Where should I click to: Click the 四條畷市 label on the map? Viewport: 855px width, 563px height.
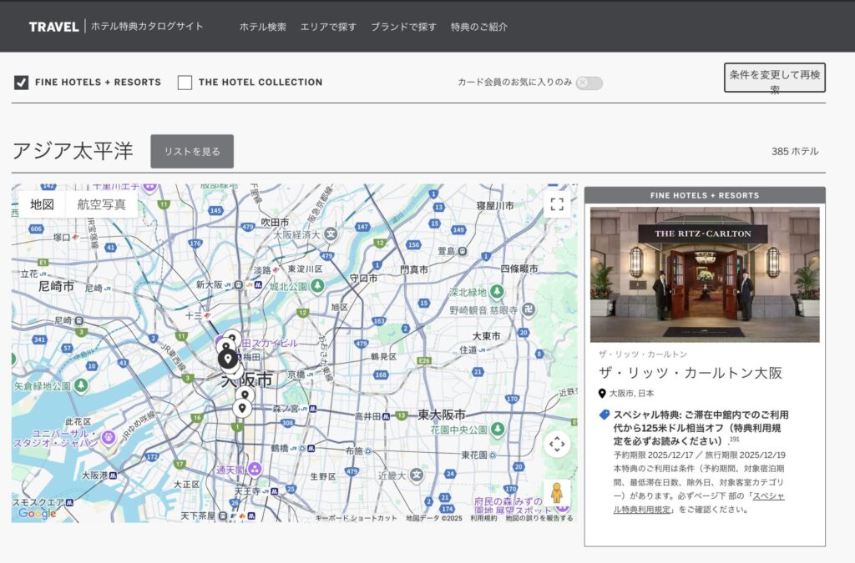(519, 269)
